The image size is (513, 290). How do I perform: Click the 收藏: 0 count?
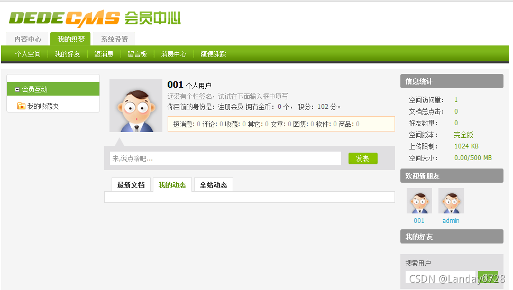[235, 124]
